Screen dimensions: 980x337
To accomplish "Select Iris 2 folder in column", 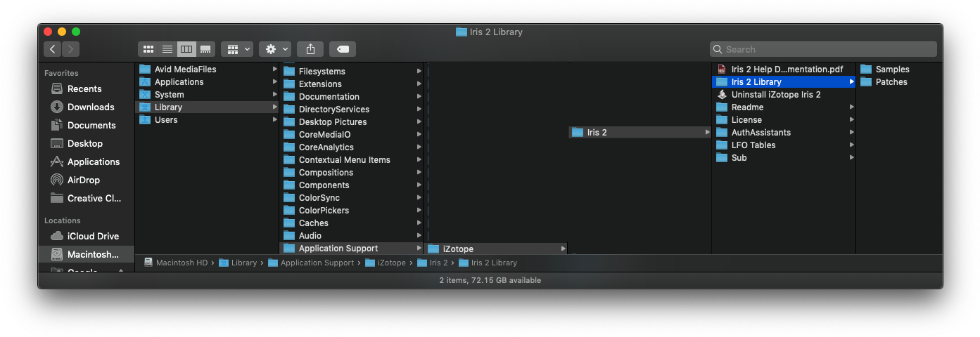I will [640, 132].
